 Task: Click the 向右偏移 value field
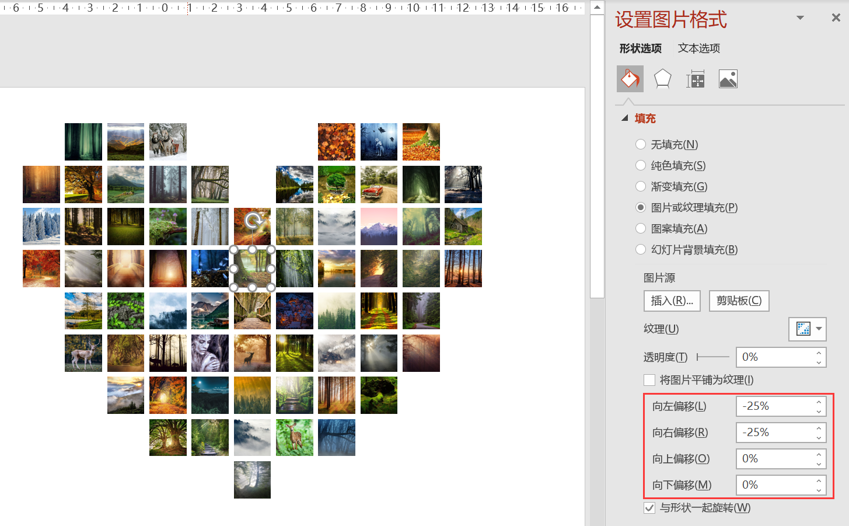(x=774, y=433)
